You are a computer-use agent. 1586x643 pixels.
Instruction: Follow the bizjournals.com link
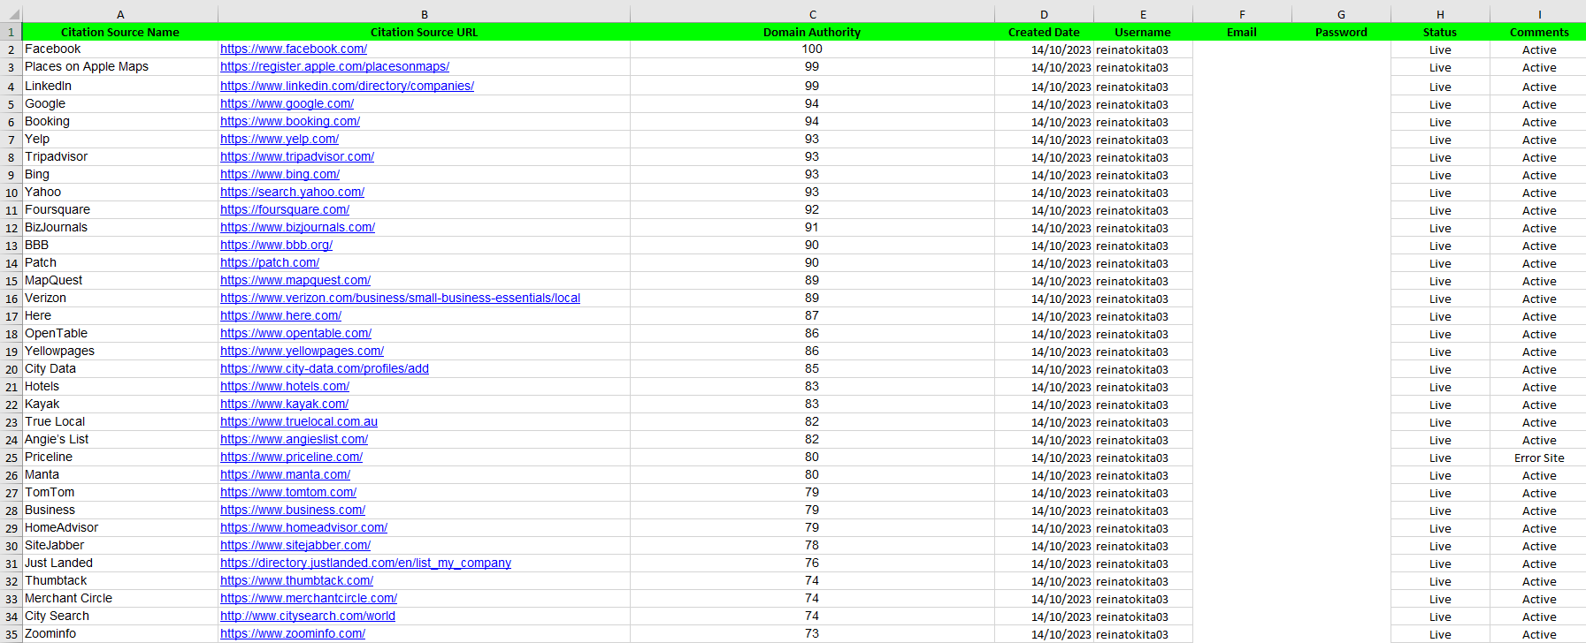tap(297, 228)
